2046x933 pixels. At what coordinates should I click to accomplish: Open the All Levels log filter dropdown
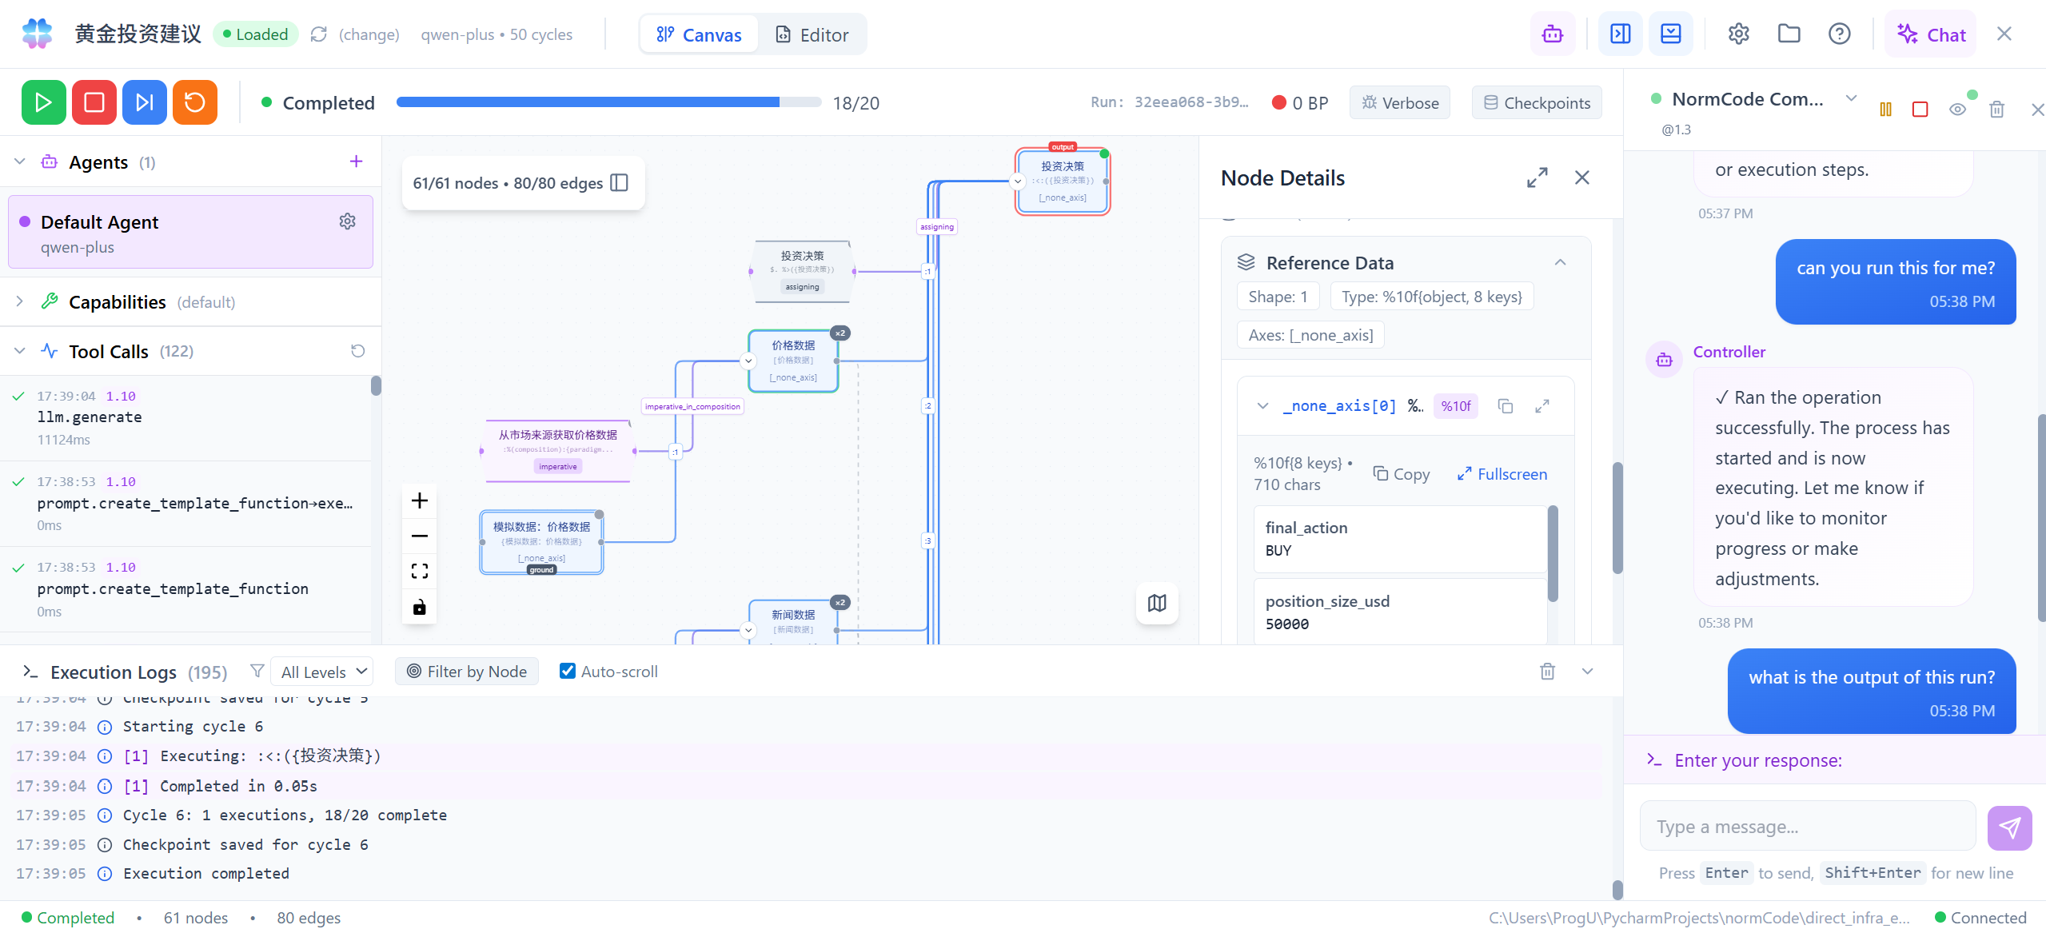[322, 672]
